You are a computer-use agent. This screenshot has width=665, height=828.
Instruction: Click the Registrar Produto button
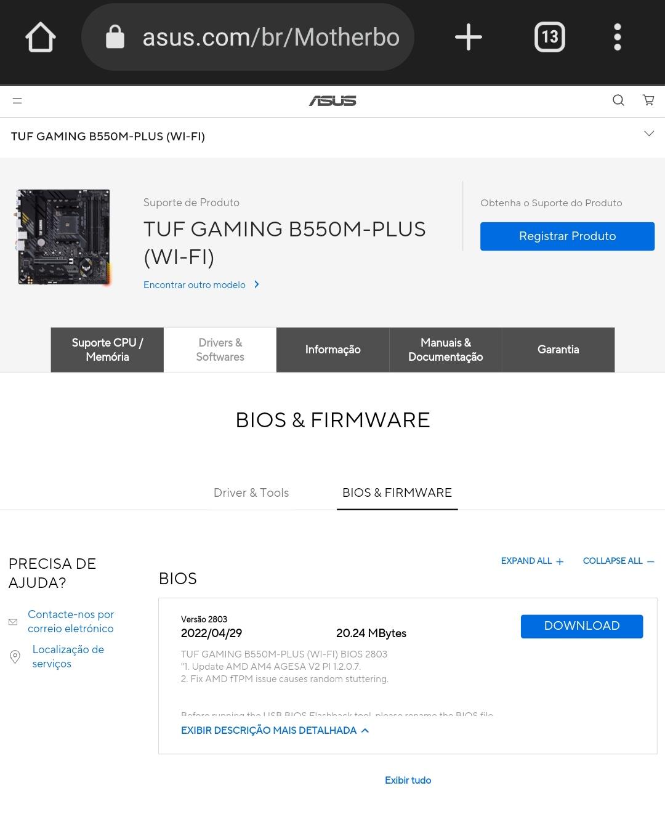click(567, 236)
